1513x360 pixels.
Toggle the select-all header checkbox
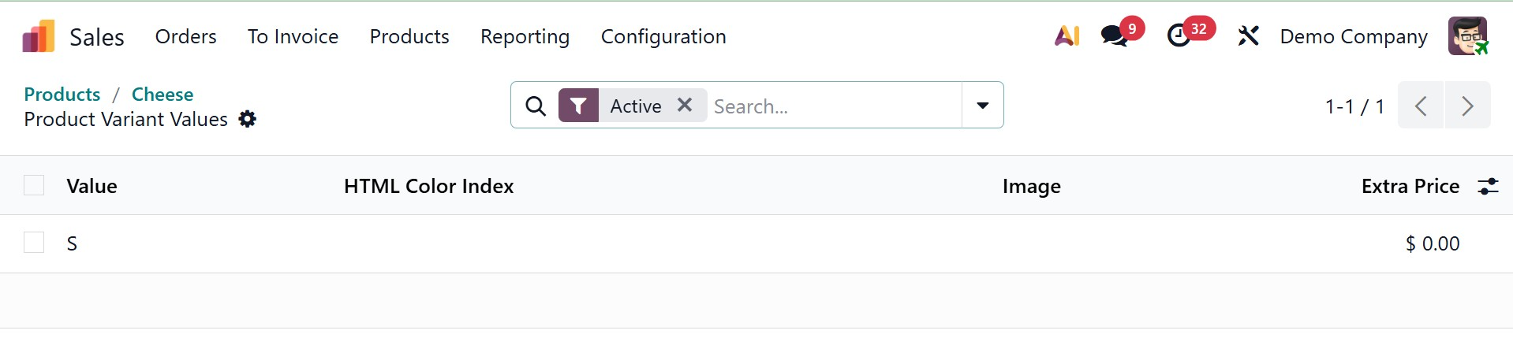pyautogui.click(x=34, y=186)
